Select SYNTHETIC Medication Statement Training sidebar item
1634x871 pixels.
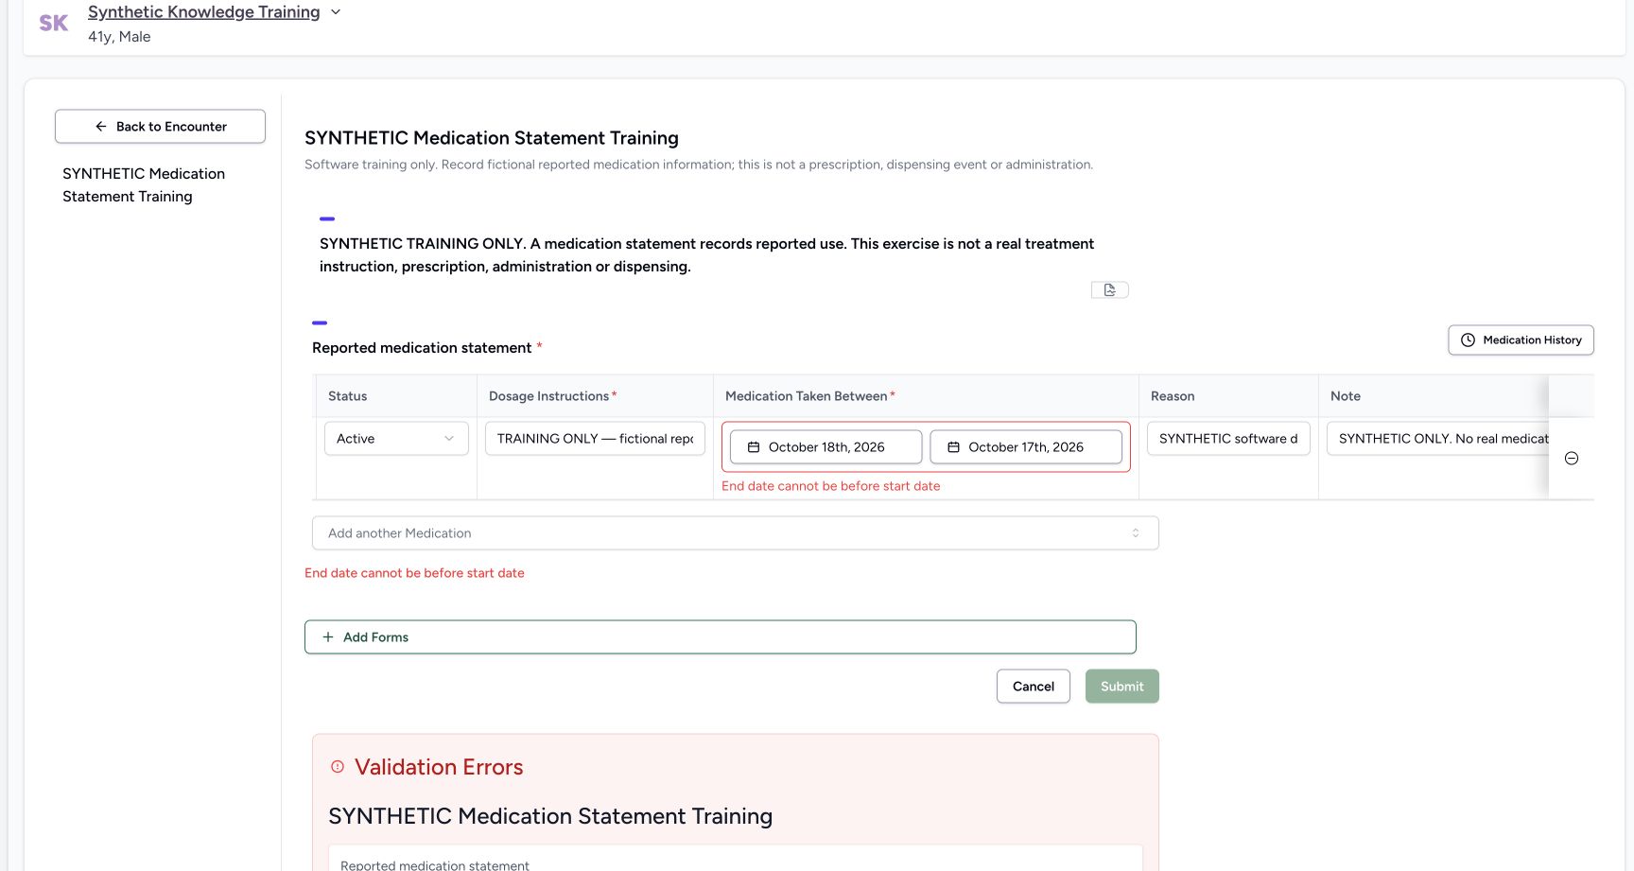144,185
